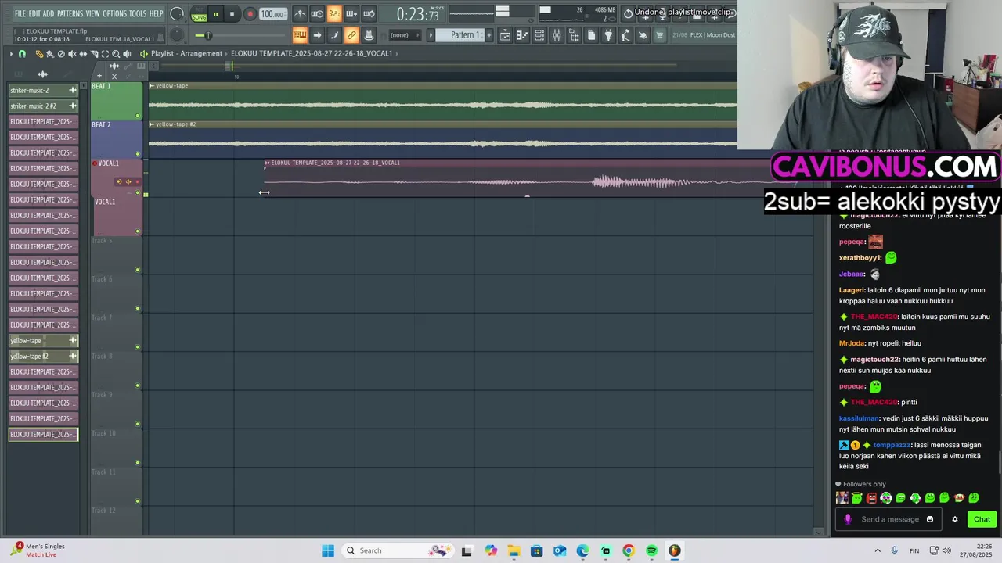
Task: Select the zoom magnifier tool in playlist
Action: pyautogui.click(x=116, y=53)
